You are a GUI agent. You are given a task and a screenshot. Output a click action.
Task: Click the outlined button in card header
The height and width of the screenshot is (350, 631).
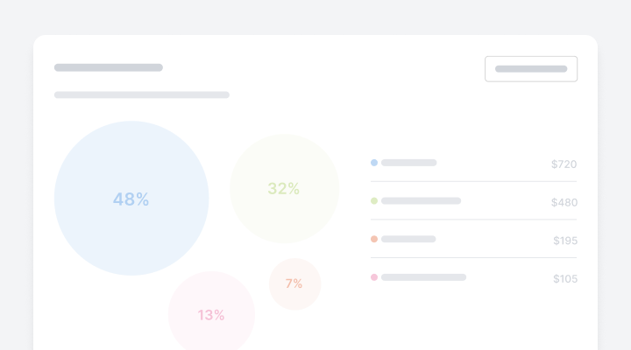tap(531, 69)
